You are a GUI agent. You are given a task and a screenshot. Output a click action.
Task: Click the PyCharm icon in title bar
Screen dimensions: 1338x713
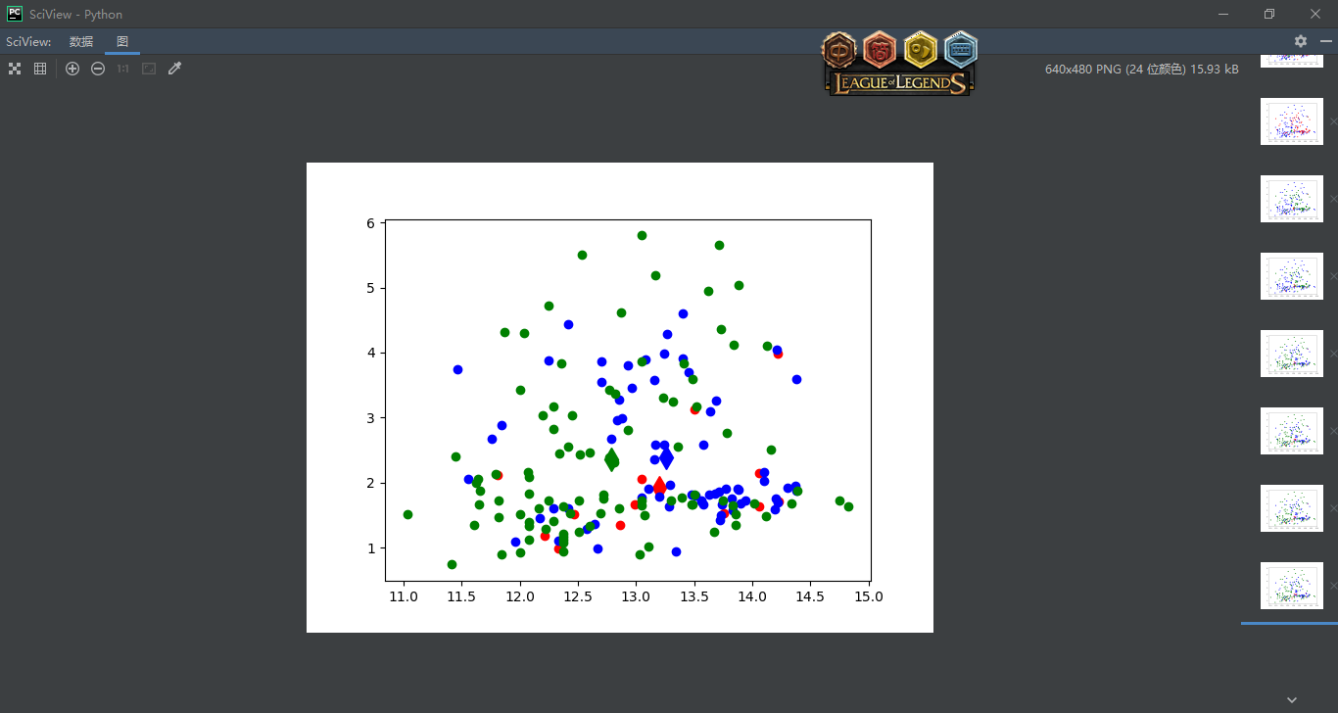tap(15, 14)
